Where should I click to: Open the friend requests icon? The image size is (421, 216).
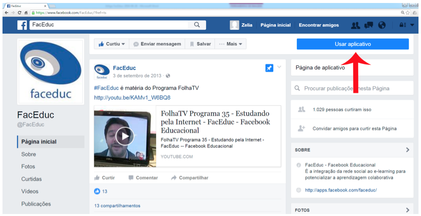(x=356, y=25)
